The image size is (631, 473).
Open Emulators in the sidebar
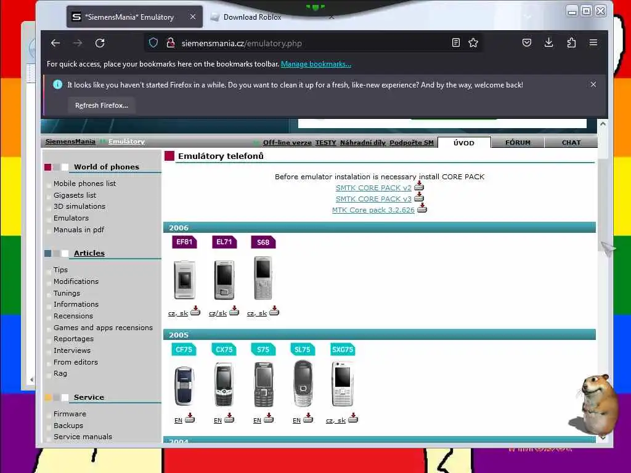coord(71,218)
